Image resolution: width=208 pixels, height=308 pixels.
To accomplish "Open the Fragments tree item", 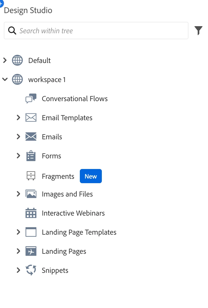I will (x=58, y=176).
